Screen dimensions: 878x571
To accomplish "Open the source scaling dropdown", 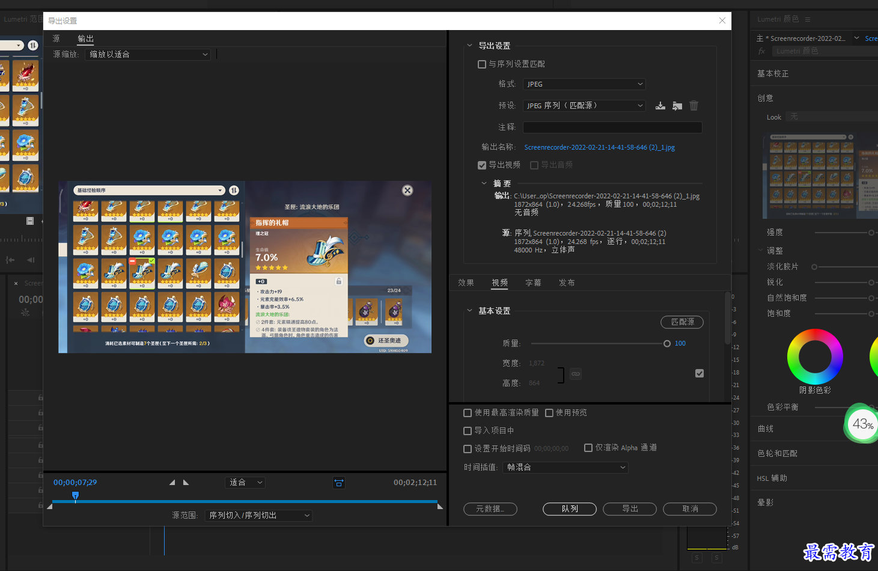I will [148, 55].
